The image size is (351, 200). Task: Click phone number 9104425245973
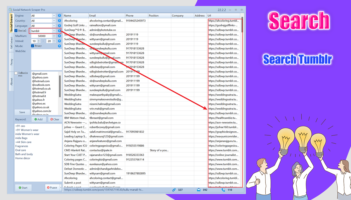pyautogui.click(x=136, y=20)
